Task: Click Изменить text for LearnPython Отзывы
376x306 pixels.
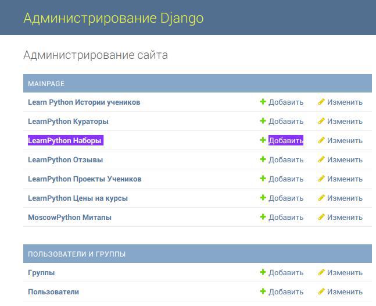Action: (345, 160)
